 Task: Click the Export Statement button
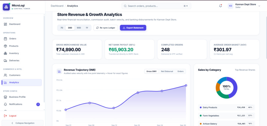[133, 28]
